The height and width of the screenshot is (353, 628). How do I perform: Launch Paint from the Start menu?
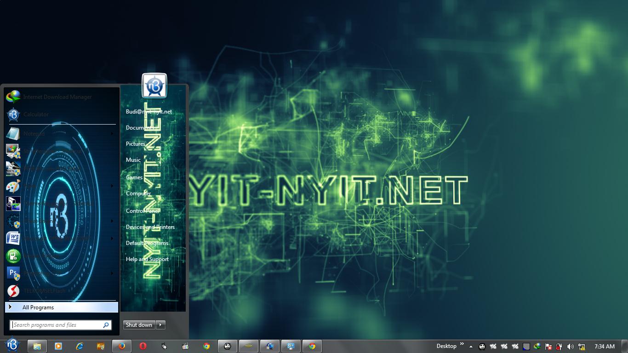62,186
